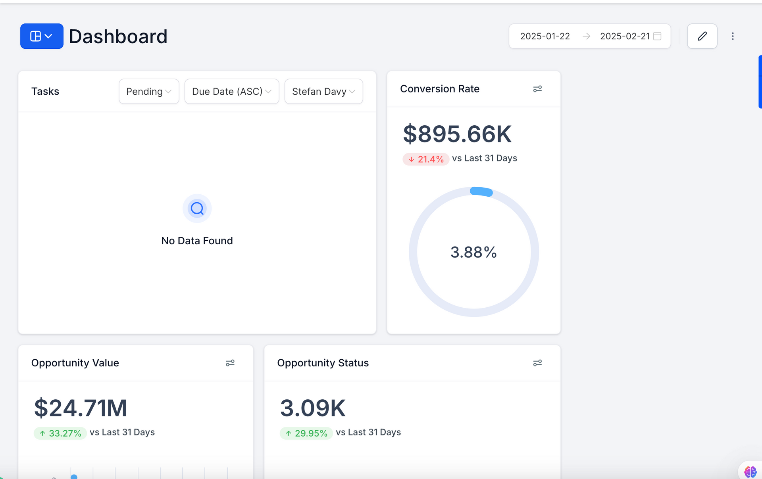
Task: Open the three-dot more options menu
Action: click(733, 36)
